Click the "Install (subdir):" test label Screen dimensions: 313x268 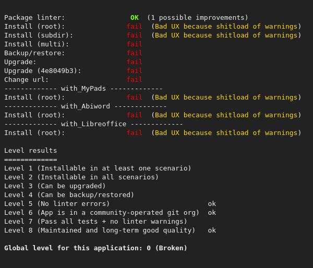tap(39, 35)
